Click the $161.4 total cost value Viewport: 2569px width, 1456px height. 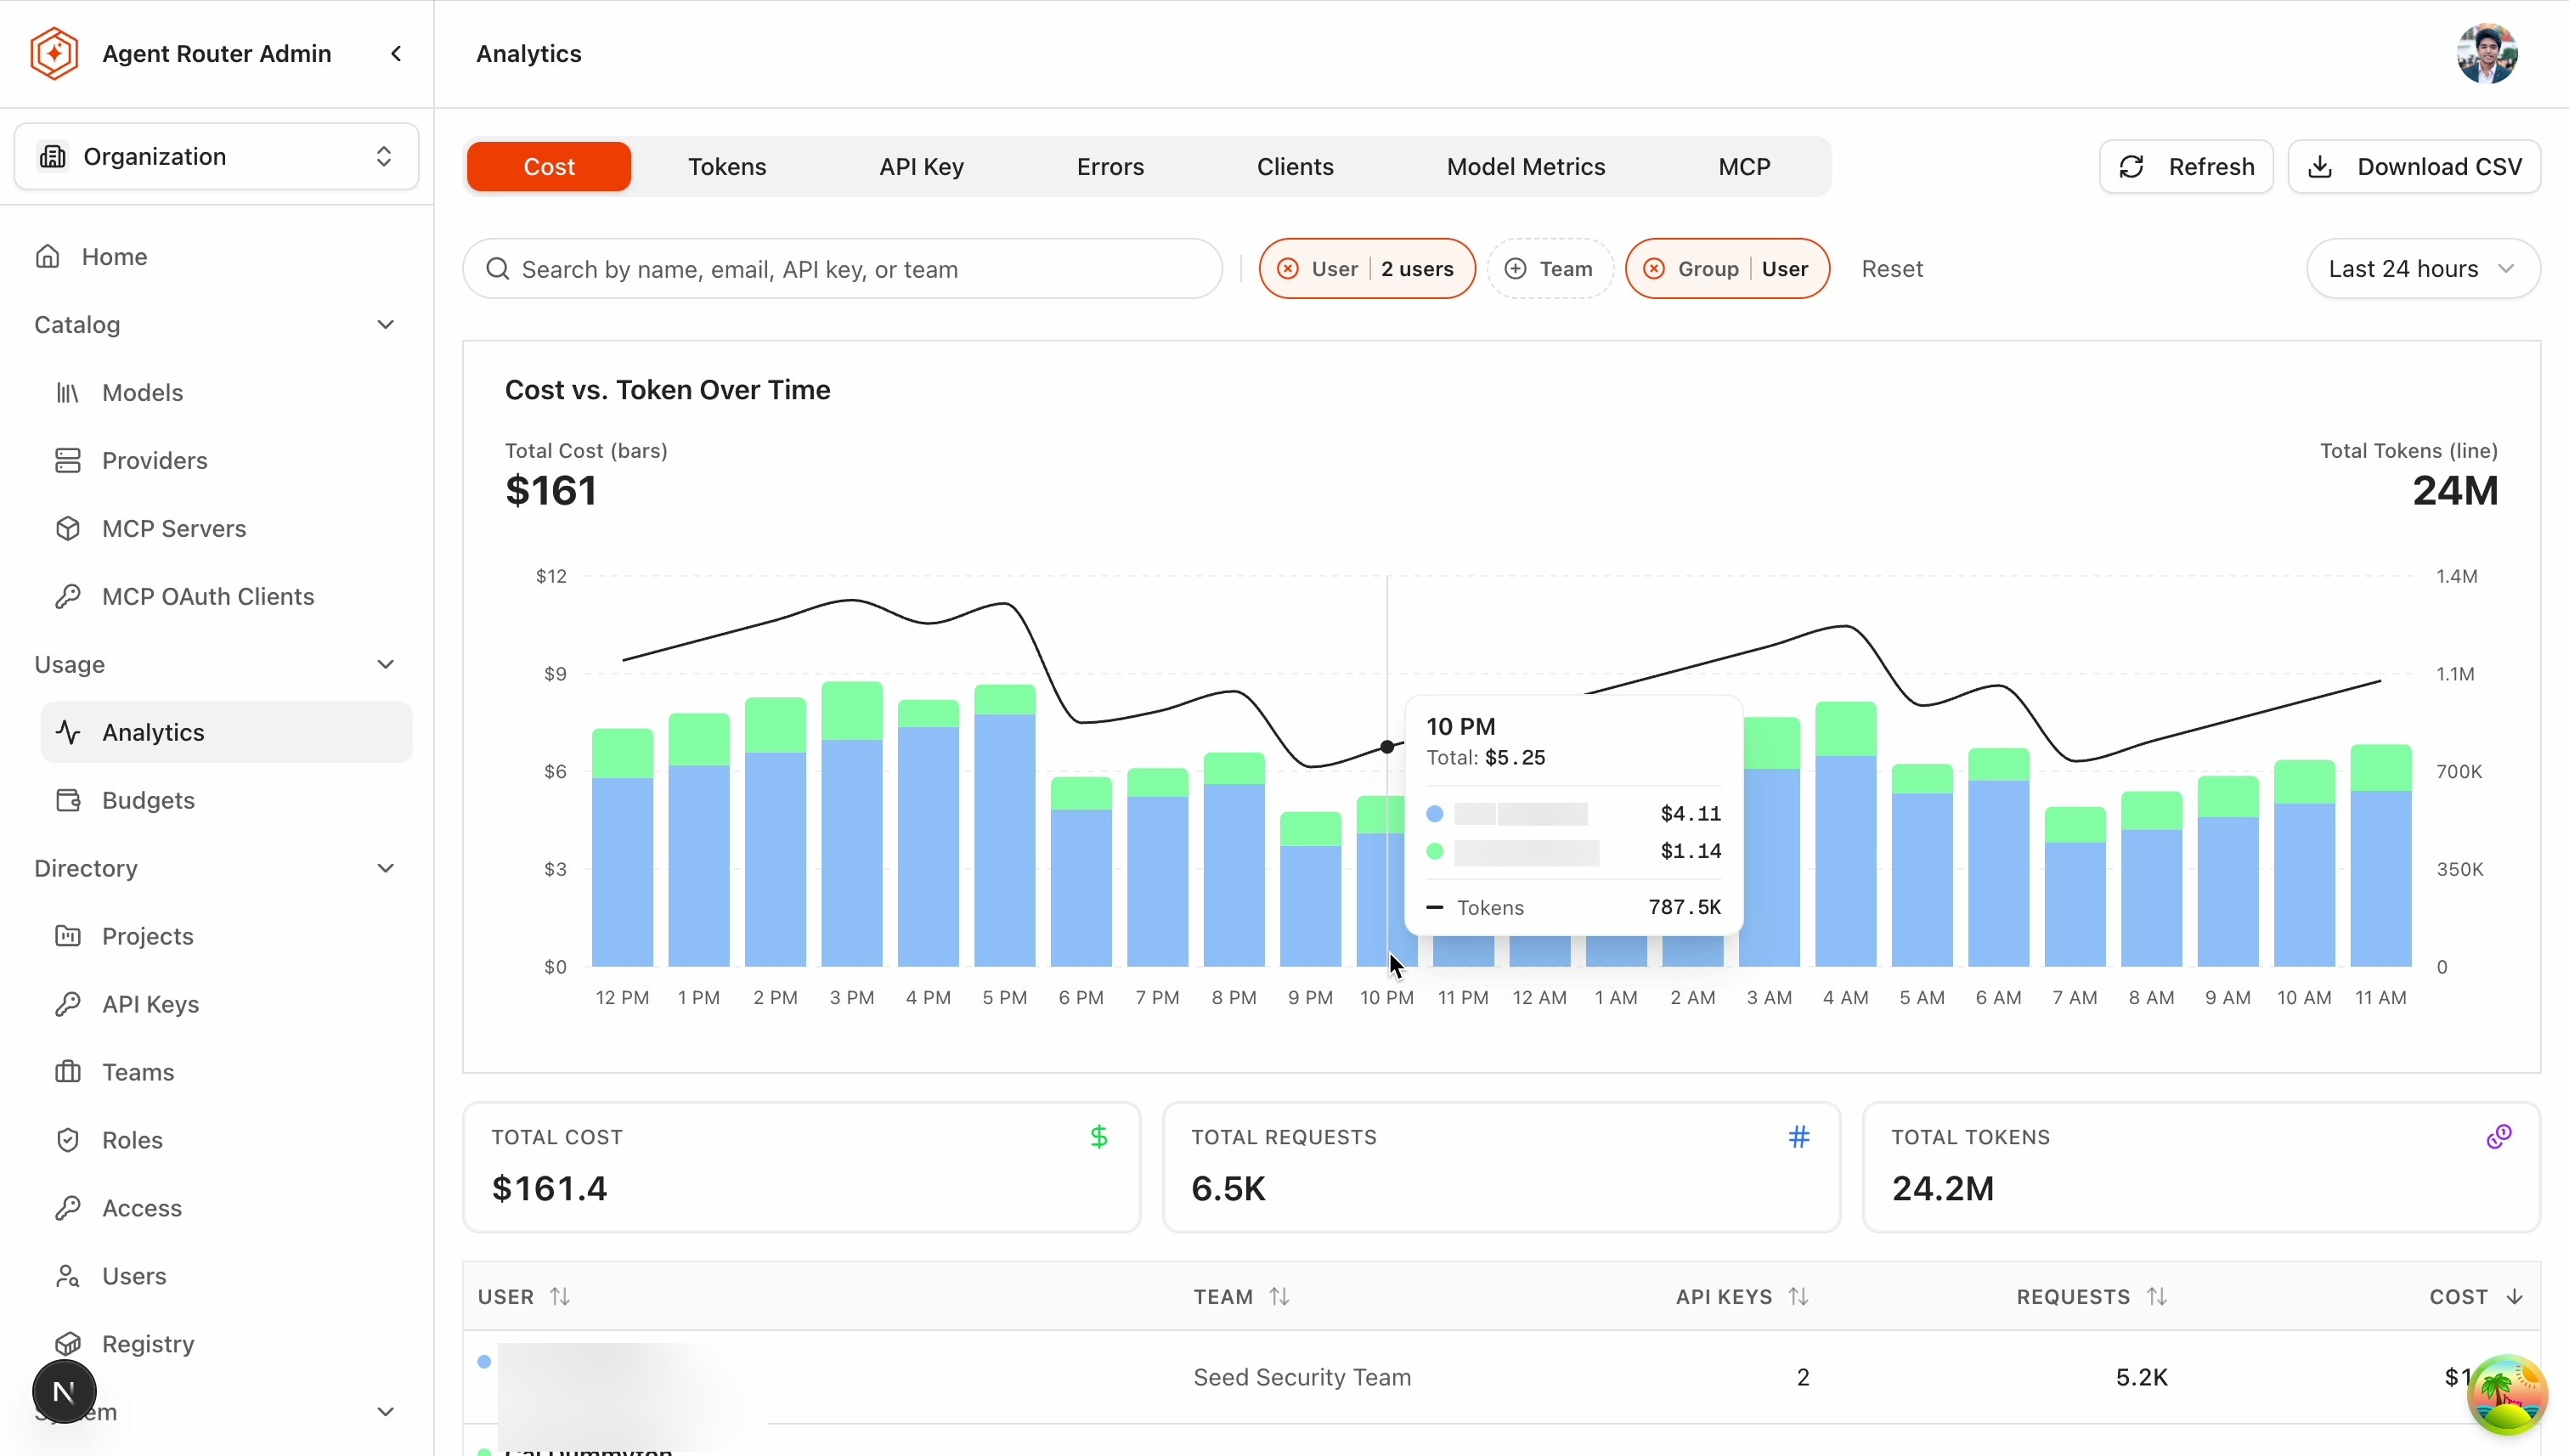[x=549, y=1189]
